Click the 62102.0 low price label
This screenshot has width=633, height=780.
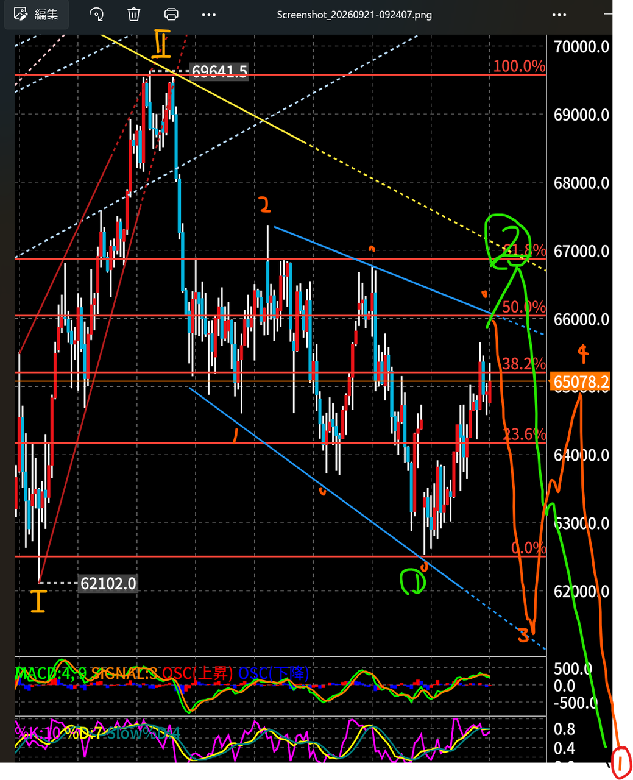pos(108,583)
